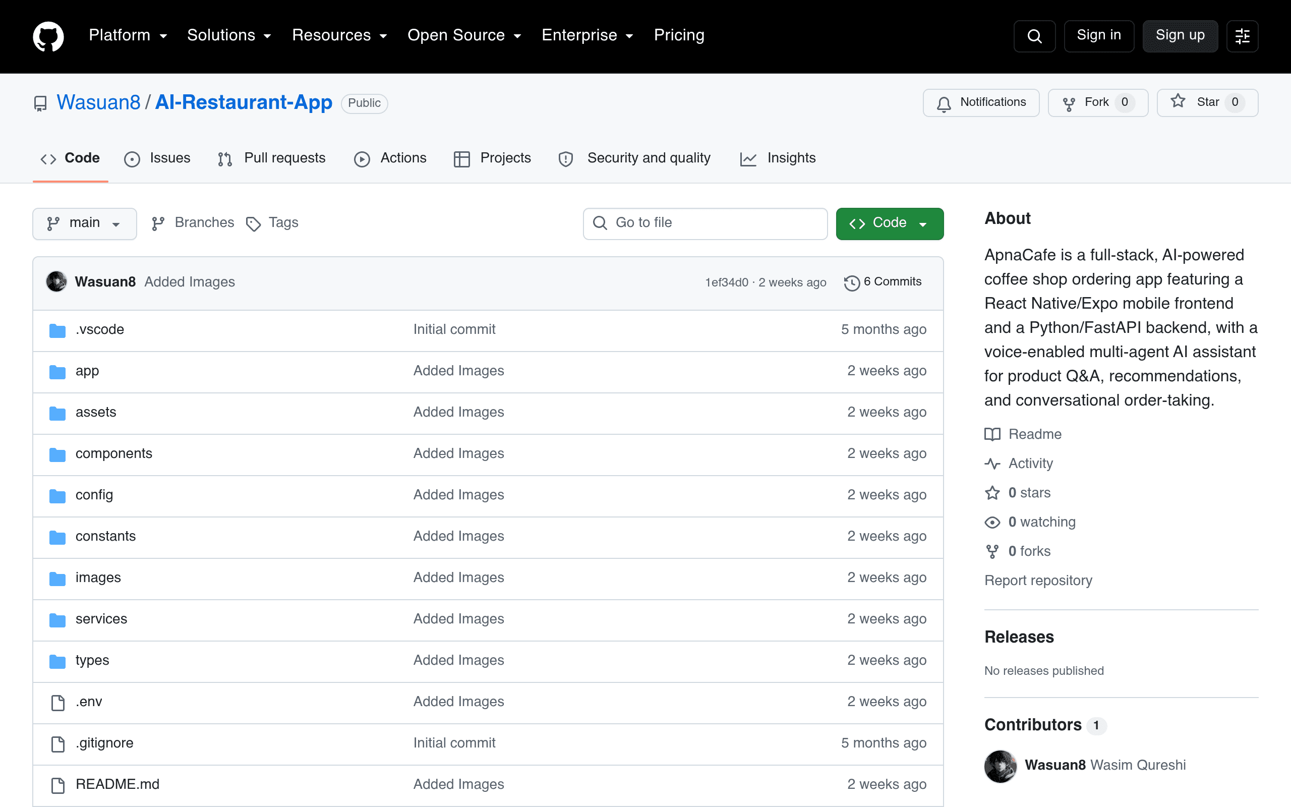Focus the Go to file field
Viewport: 1291px width, 807px height.
point(705,223)
